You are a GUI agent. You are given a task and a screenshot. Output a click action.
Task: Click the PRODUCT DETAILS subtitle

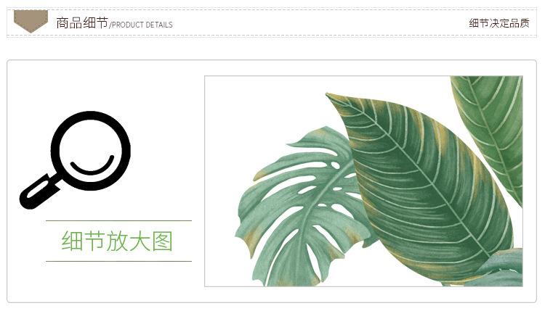[141, 25]
